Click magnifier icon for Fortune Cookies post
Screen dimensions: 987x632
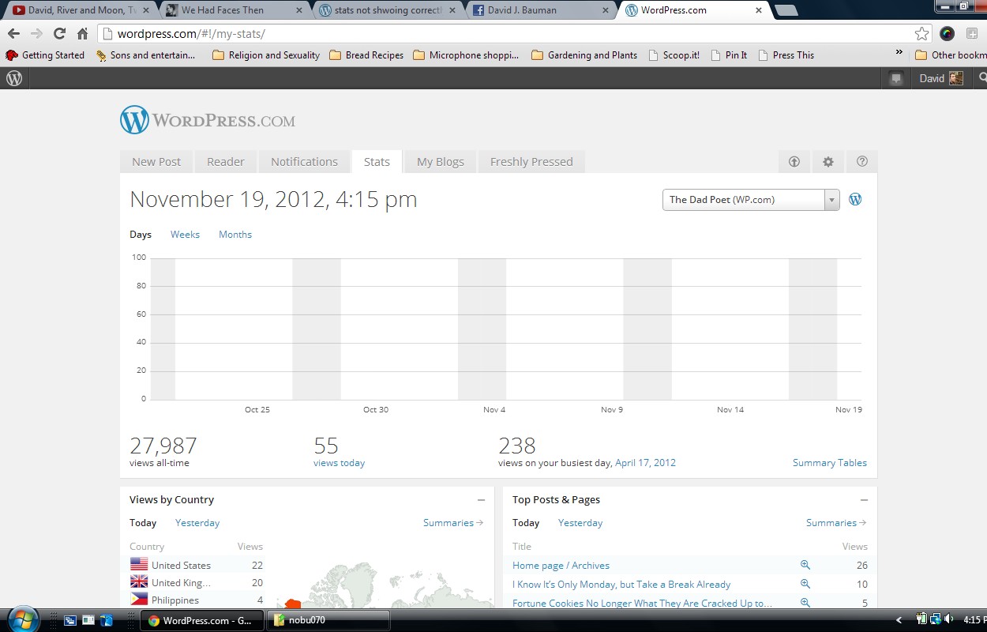805,603
